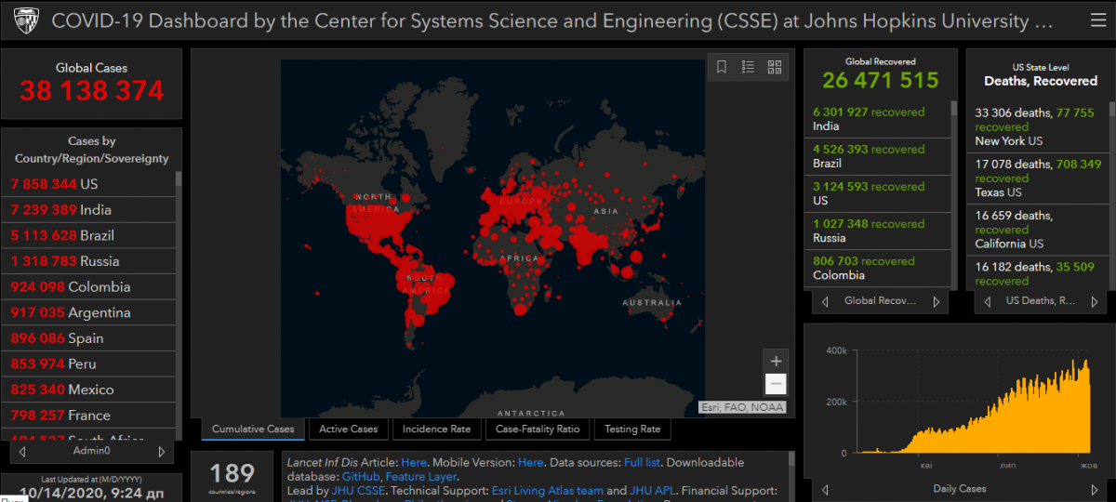Switch to Cumulative Cases tab
Screen dimensions: 1116x502
tap(253, 429)
